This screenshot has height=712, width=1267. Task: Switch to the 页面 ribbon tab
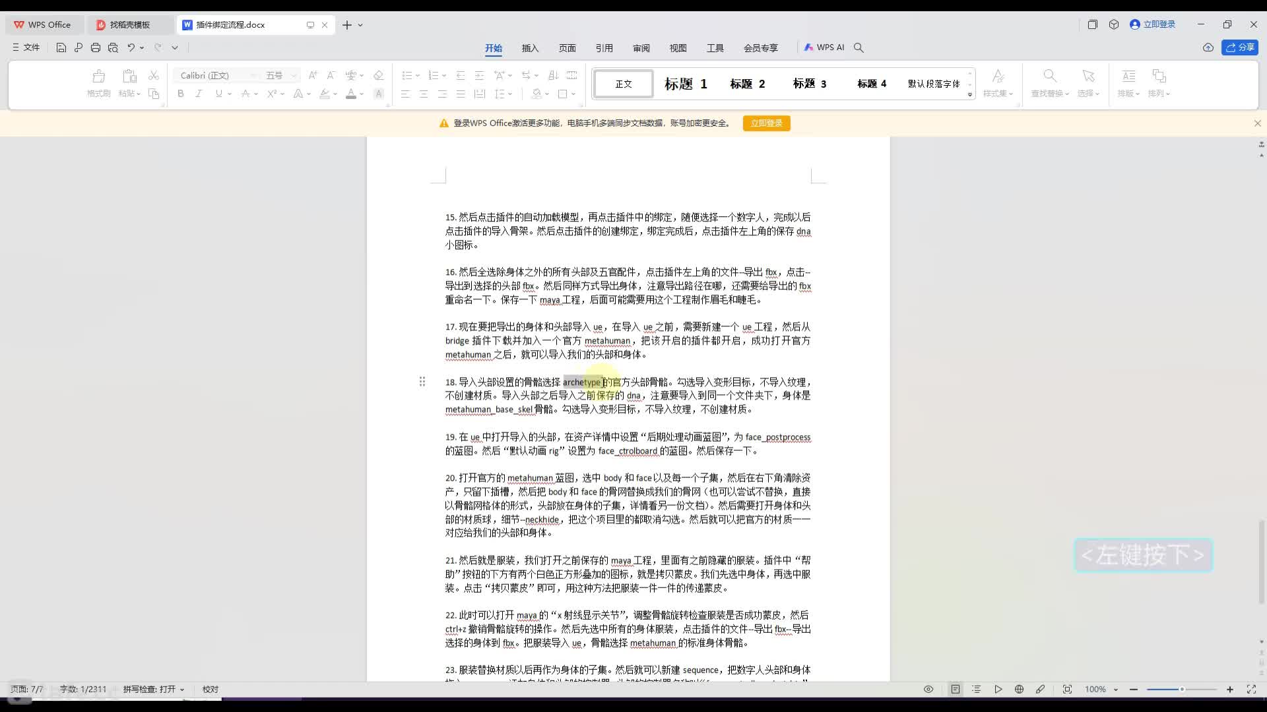pos(567,47)
